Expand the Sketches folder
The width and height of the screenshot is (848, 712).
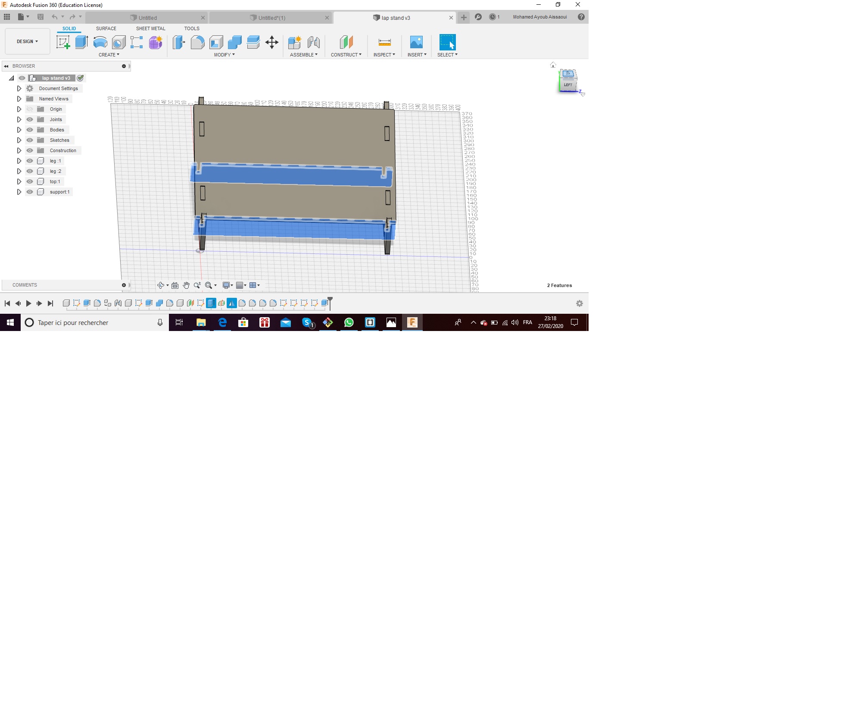[x=19, y=140]
